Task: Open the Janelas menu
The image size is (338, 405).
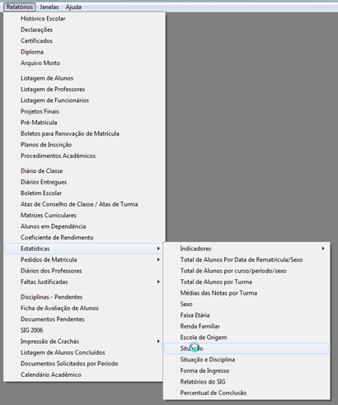Action: (x=49, y=7)
